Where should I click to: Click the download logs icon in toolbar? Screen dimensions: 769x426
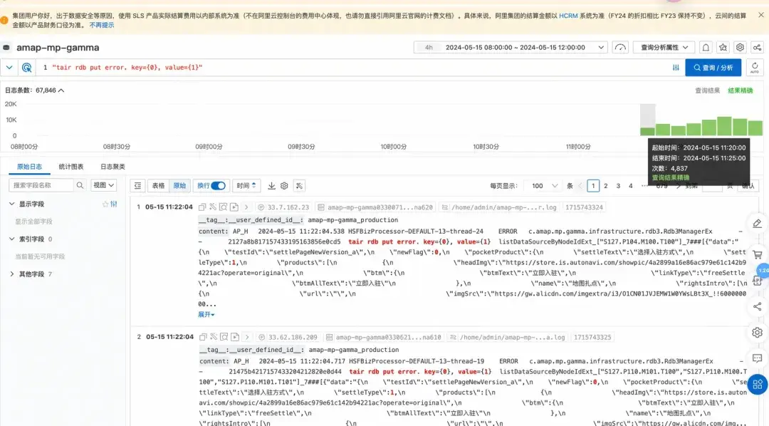[x=272, y=186]
